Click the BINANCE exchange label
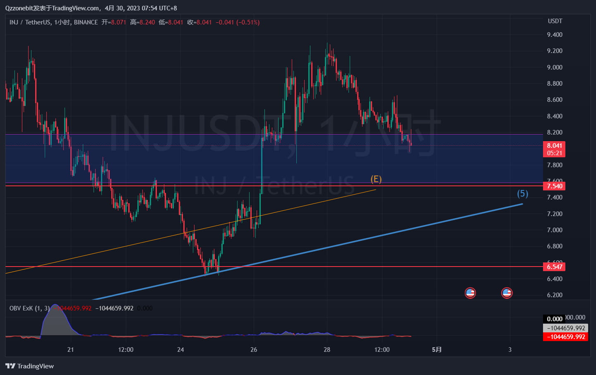The image size is (596, 375). point(86,22)
